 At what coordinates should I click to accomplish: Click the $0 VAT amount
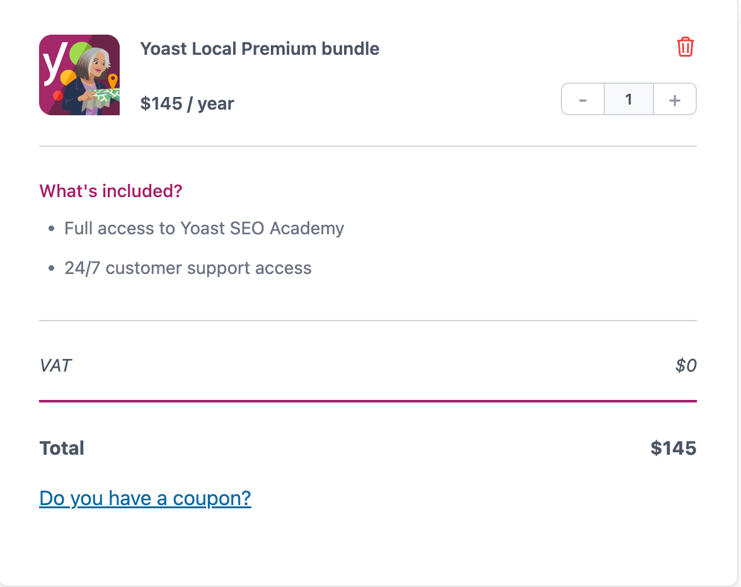(x=686, y=365)
